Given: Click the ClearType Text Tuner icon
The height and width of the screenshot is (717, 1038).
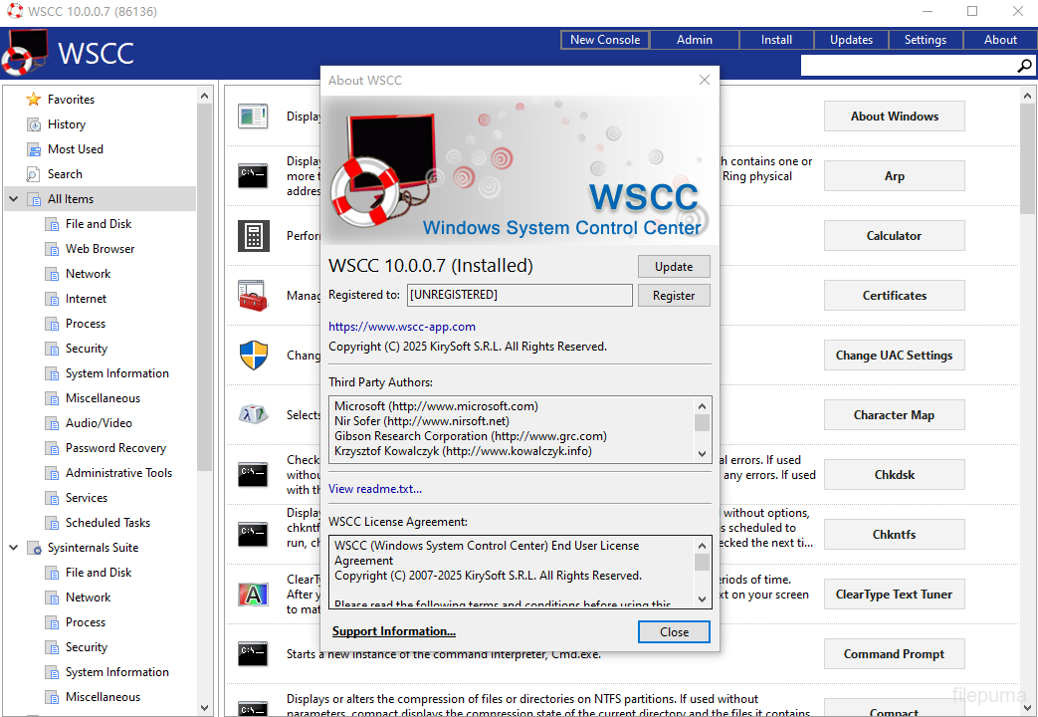Looking at the screenshot, I should [254, 595].
